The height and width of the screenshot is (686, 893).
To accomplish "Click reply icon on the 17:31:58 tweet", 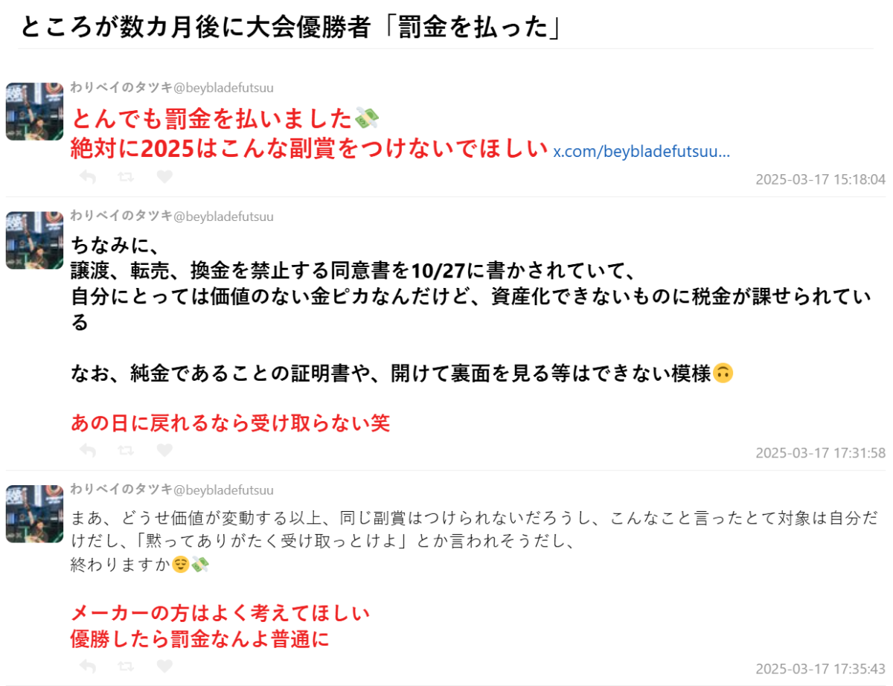I will point(88,451).
